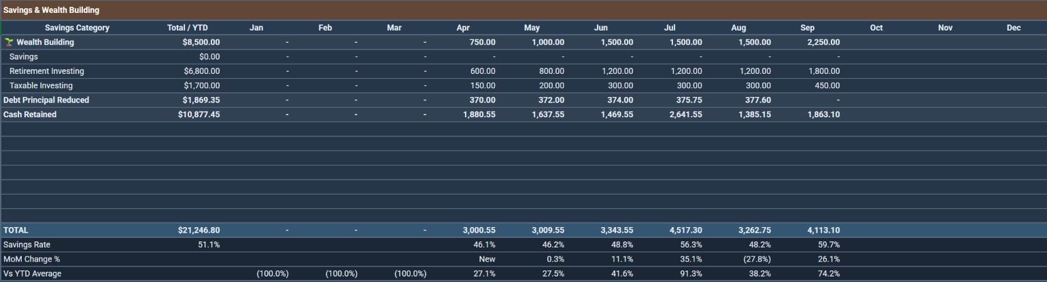Select Vs YTD Average Jul value 91.3%
This screenshot has width=1047, height=282.
click(x=691, y=274)
